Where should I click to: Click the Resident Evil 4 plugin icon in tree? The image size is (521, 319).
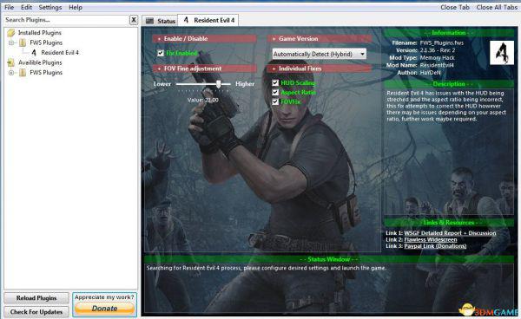(x=34, y=52)
